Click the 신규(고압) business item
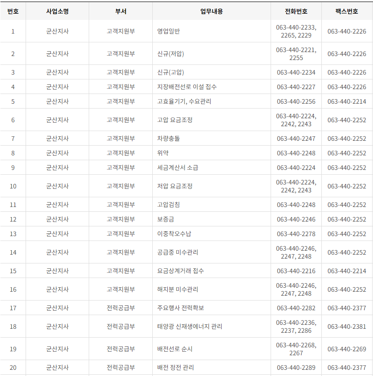 pos(170,71)
